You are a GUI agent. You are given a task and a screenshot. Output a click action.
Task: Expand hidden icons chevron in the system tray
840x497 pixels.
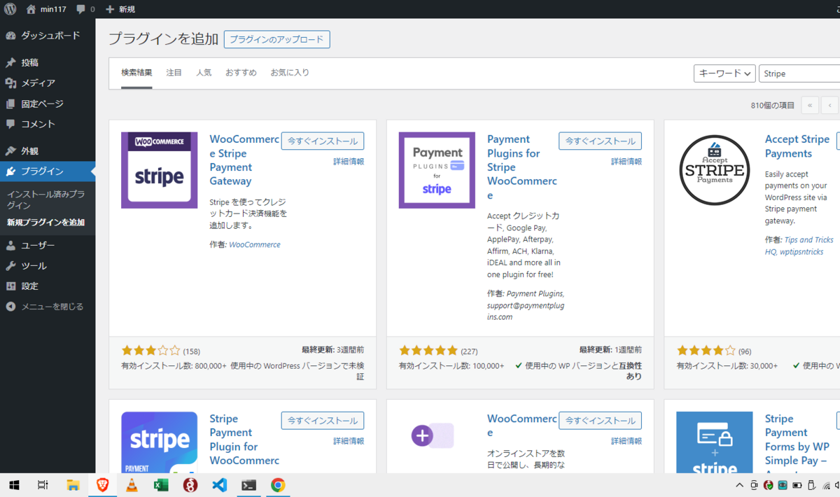pyautogui.click(x=739, y=484)
